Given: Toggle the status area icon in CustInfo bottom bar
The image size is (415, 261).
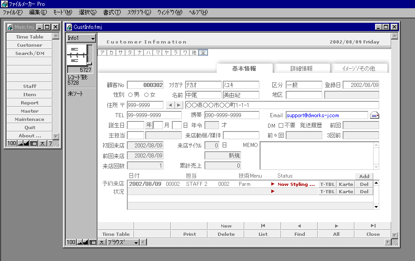Looking at the screenshot, I should [x=93, y=242].
